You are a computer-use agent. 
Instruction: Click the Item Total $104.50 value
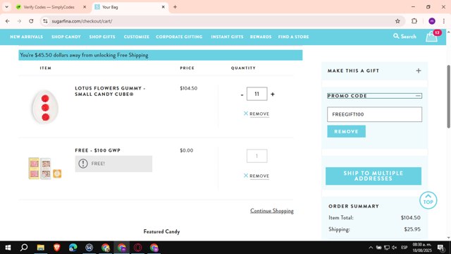tap(410, 218)
